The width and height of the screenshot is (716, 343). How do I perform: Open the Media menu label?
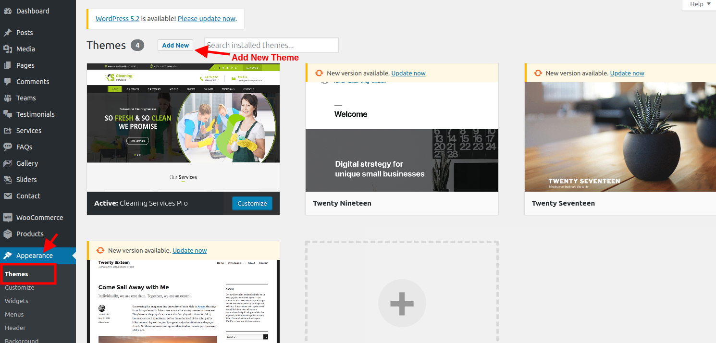(x=25, y=49)
